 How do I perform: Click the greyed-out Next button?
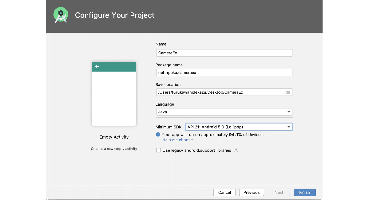pos(279,192)
